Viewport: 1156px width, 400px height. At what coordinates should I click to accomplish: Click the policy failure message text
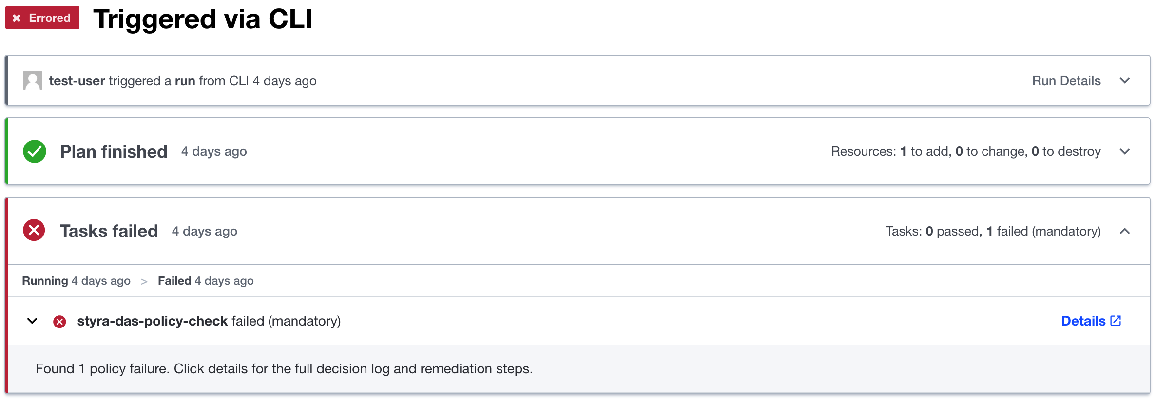click(284, 369)
